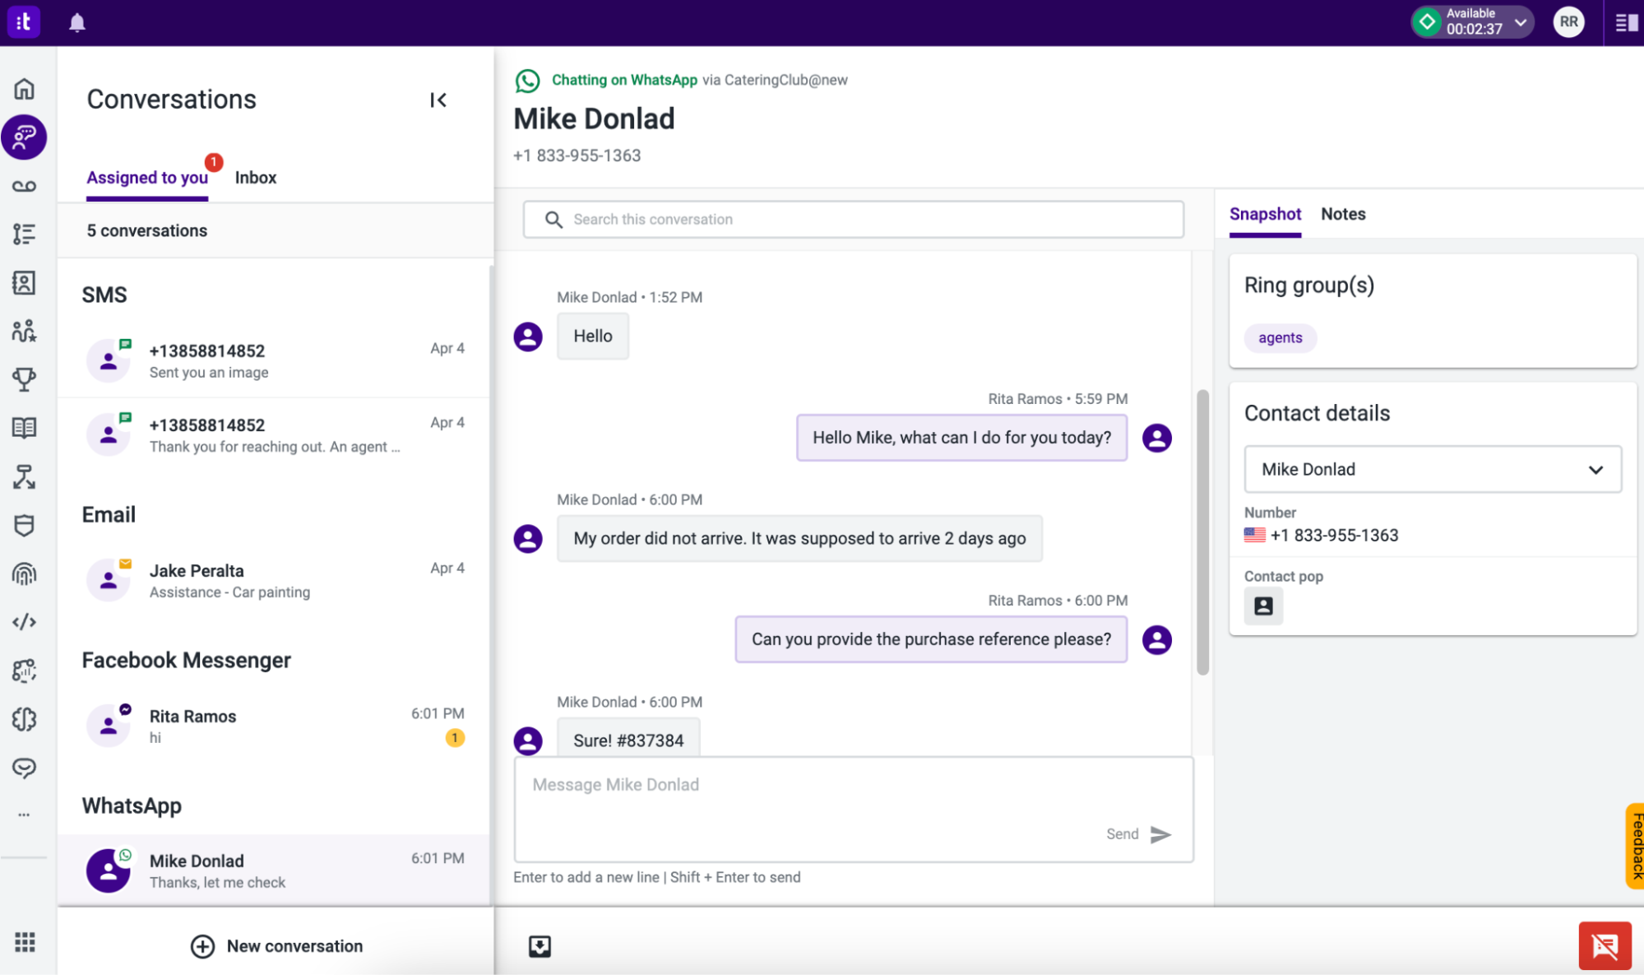Click the red end chat icon
1644x975 pixels.
point(1604,945)
